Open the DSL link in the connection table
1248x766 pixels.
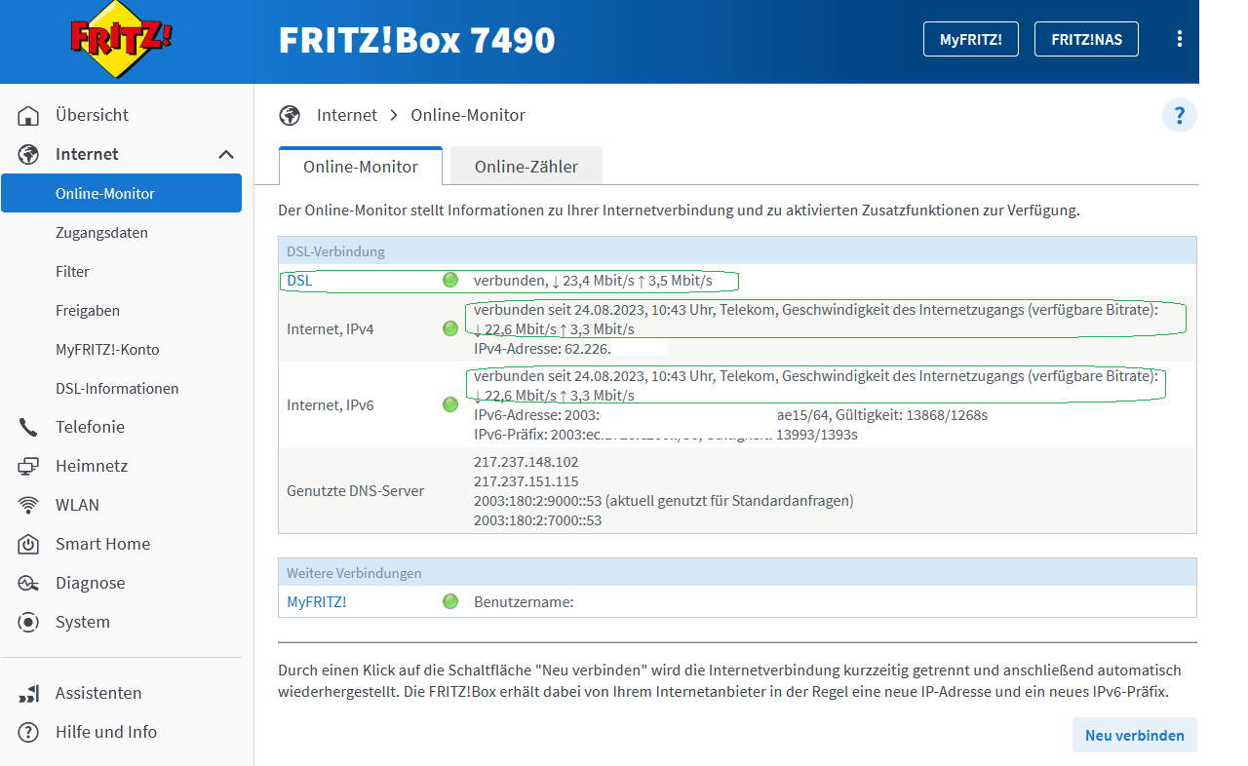(299, 281)
